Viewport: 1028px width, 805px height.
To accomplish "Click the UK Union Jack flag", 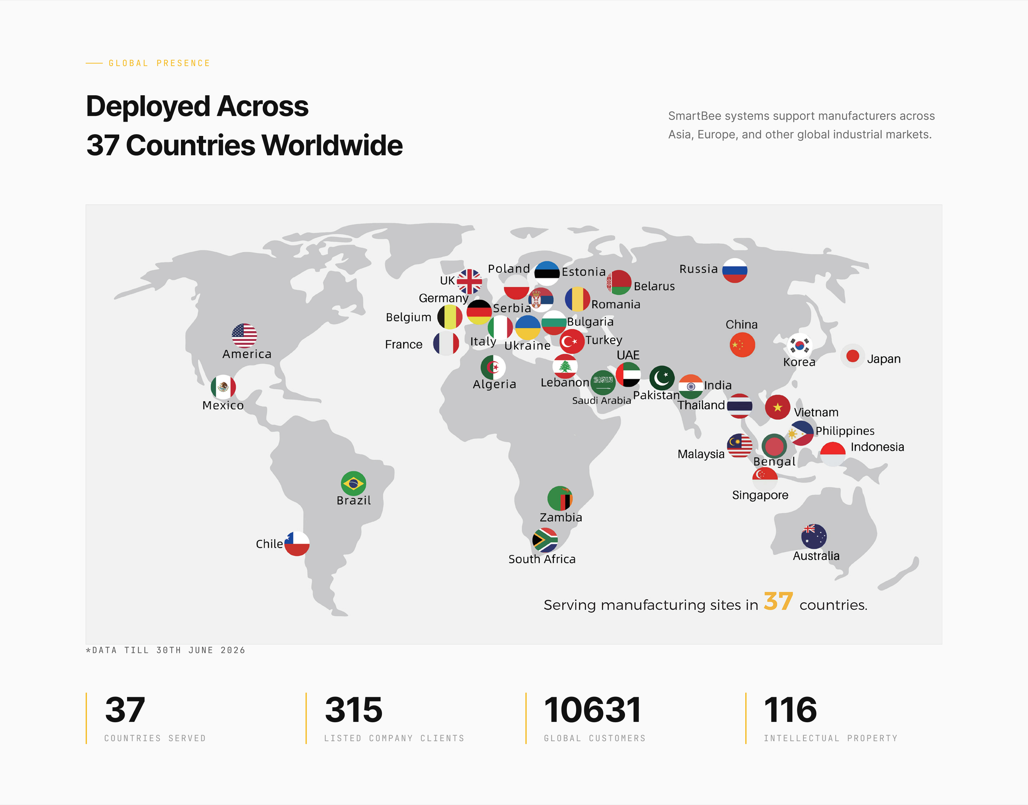I will coord(469,282).
